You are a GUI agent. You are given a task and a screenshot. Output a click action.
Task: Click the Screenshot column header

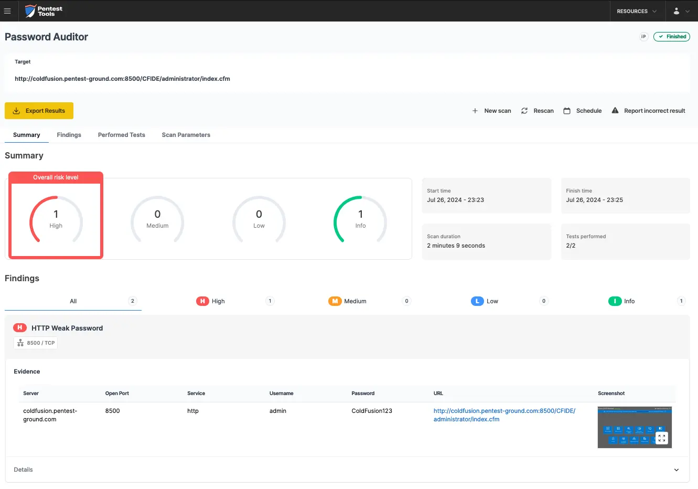click(x=611, y=394)
